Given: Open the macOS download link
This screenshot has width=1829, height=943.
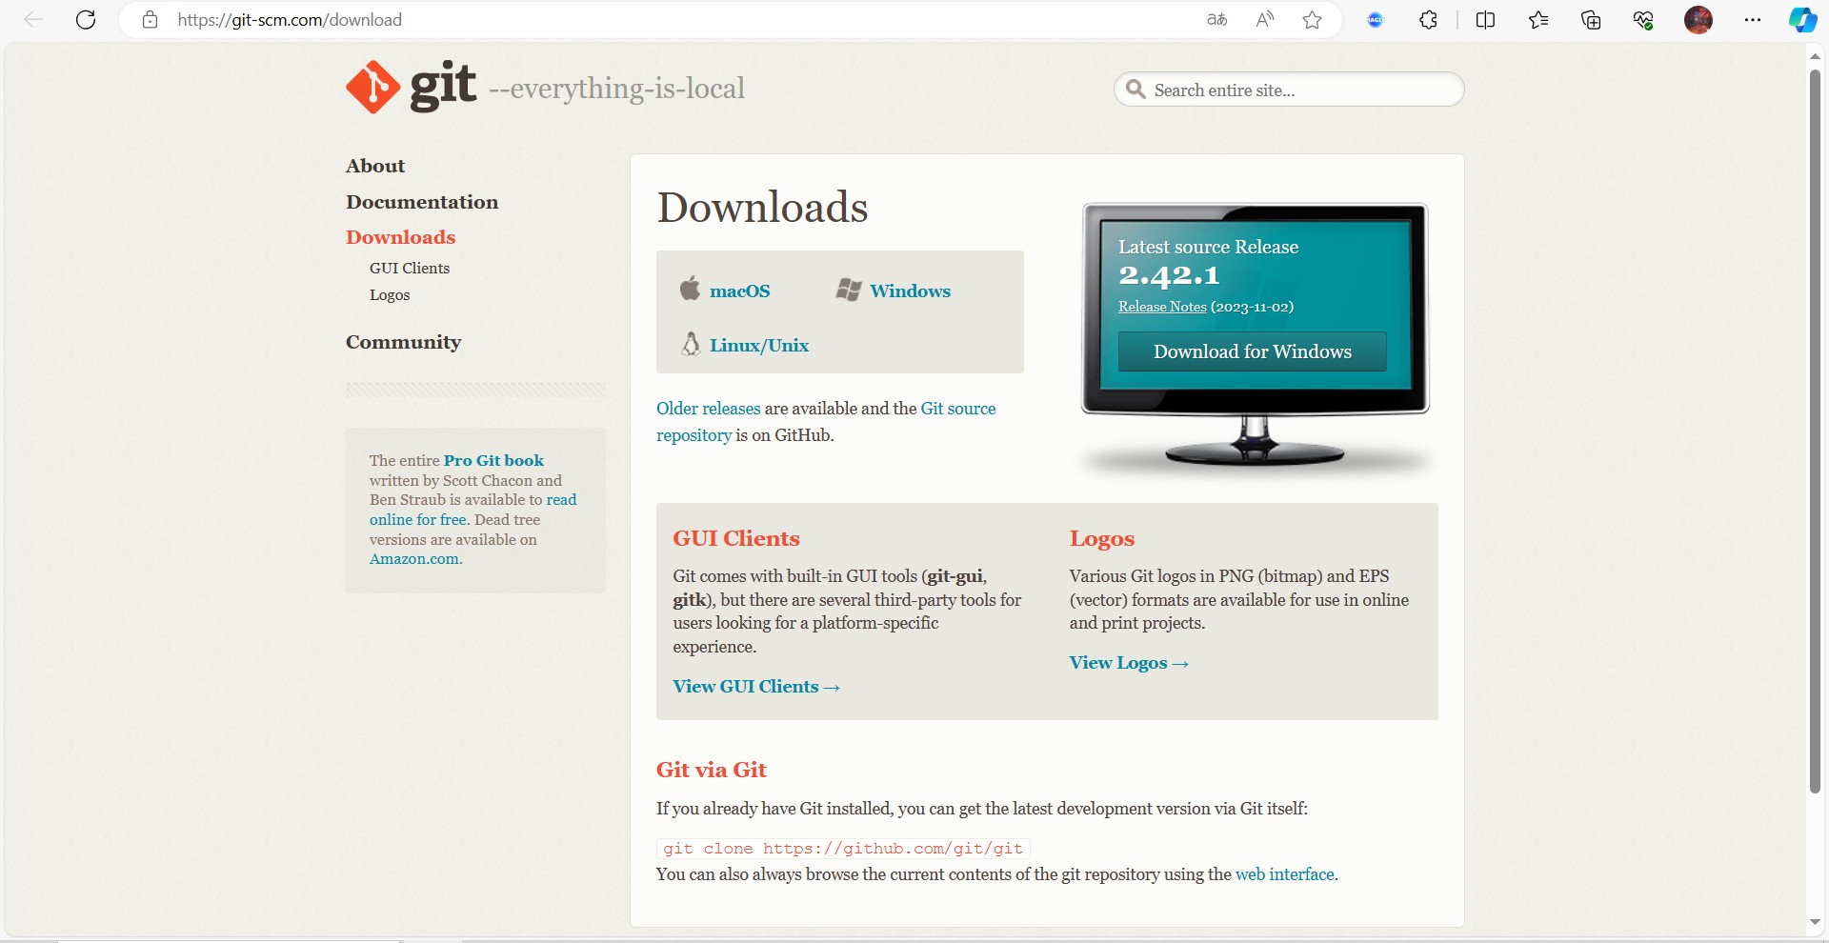Looking at the screenshot, I should (739, 291).
